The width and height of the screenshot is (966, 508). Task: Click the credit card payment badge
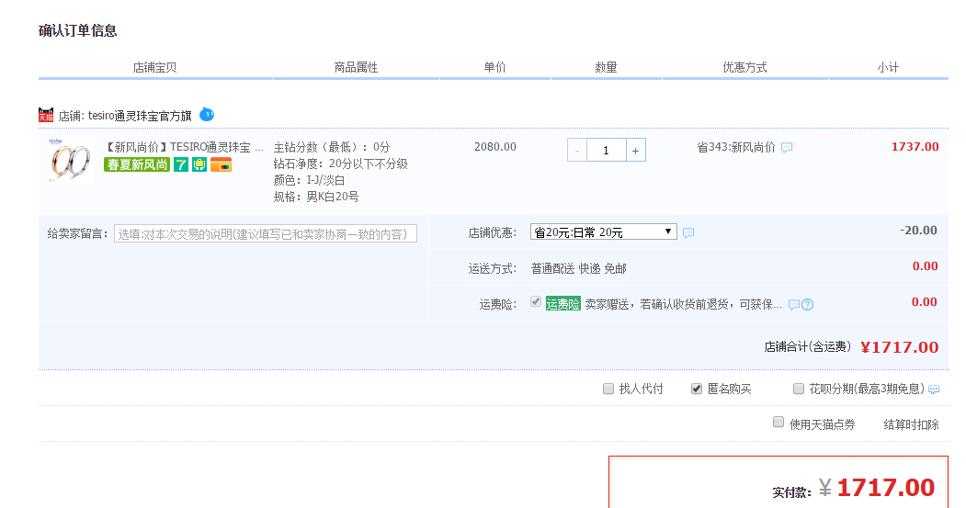click(221, 164)
